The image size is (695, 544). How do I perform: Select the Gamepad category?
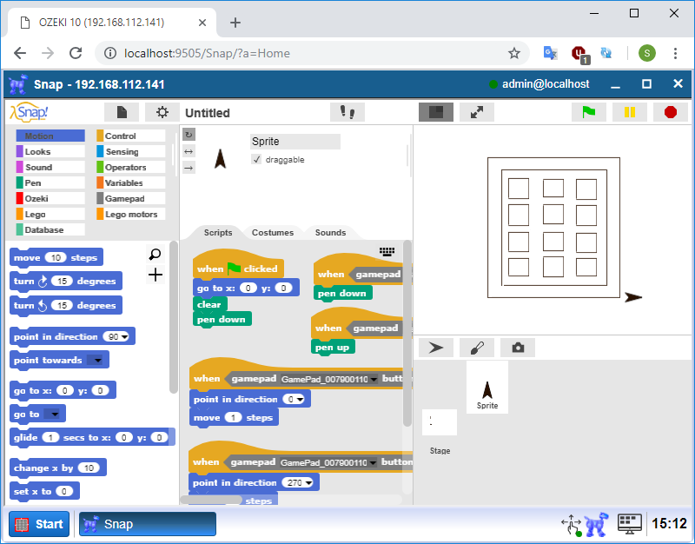[x=131, y=198]
